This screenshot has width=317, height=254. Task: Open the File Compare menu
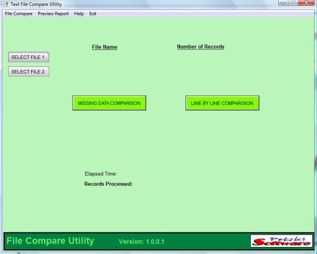coord(19,14)
